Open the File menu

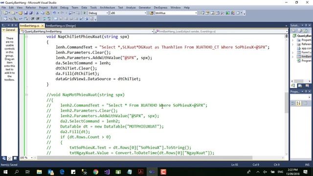click(3, 8)
